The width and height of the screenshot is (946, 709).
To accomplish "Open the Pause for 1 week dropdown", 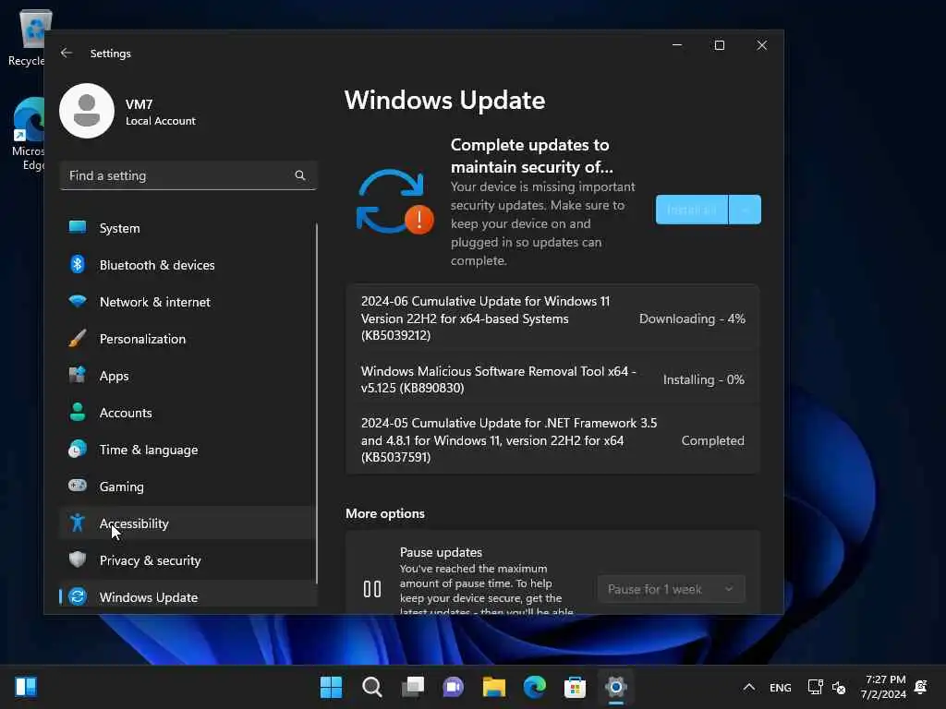I will (671, 589).
